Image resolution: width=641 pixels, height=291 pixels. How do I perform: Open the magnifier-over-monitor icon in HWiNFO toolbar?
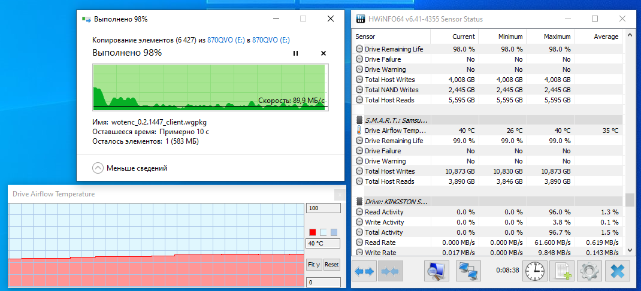click(x=437, y=271)
